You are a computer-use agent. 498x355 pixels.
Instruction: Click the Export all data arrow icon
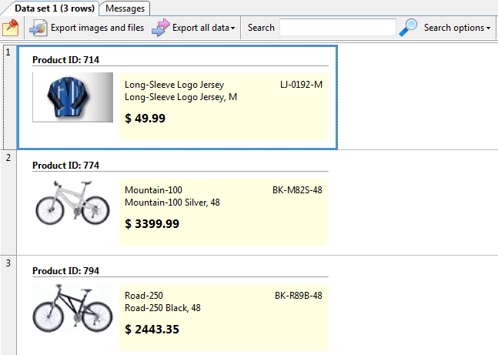pyautogui.click(x=160, y=28)
